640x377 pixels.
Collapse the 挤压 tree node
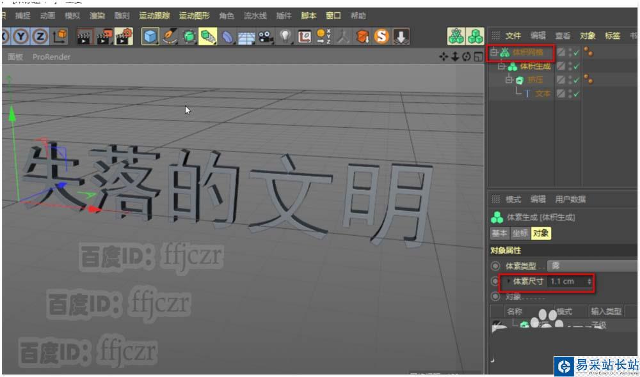tap(509, 80)
